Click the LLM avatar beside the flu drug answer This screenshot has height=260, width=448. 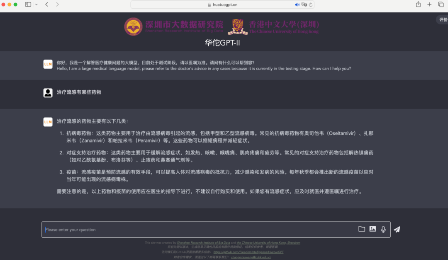tap(48, 122)
